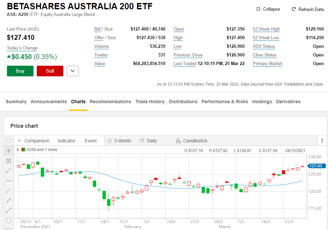
Task: Open the Derivatives tab
Action: point(288,102)
